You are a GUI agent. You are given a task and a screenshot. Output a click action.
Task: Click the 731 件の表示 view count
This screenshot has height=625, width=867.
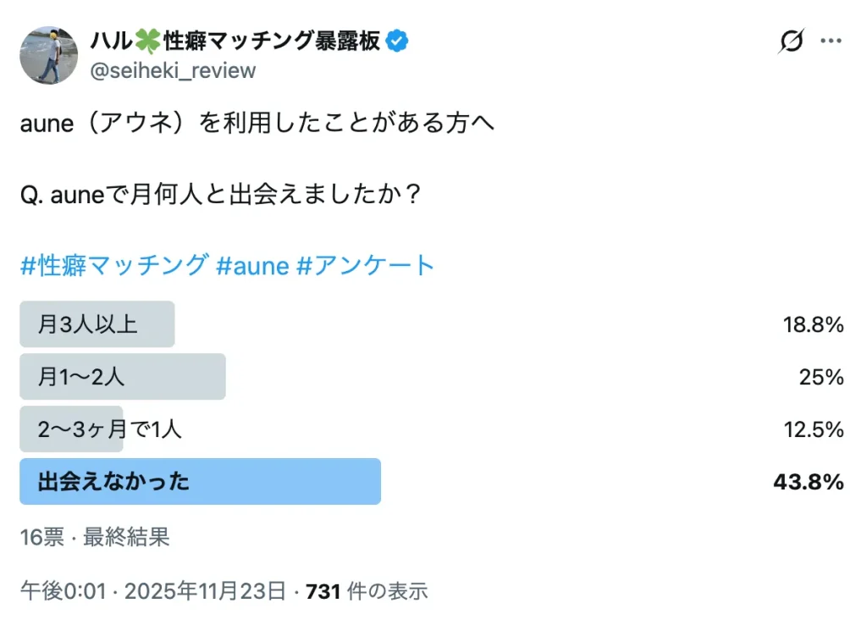point(367,590)
